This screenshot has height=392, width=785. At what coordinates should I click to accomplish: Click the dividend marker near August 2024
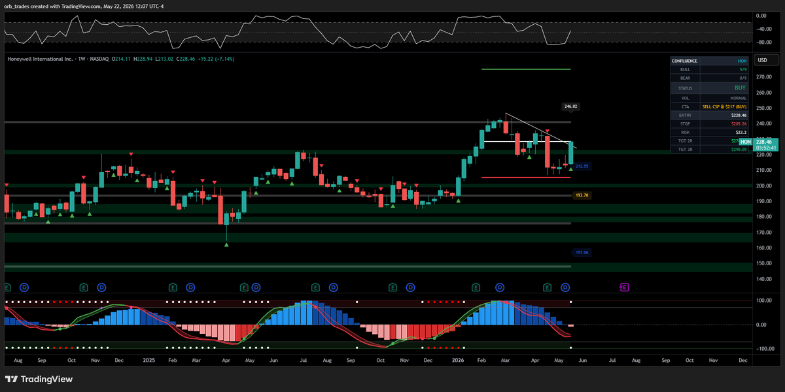[x=24, y=287]
